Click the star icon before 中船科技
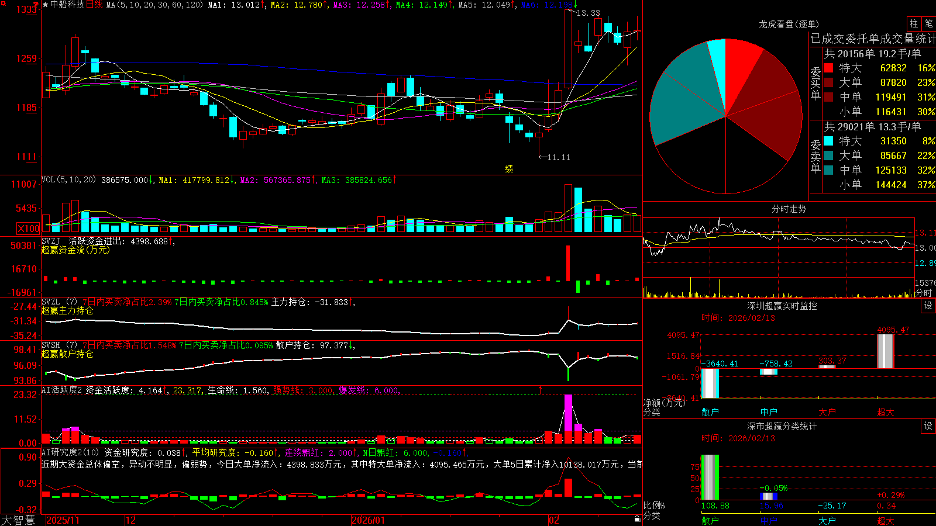This screenshot has height=526, width=936. (x=45, y=5)
